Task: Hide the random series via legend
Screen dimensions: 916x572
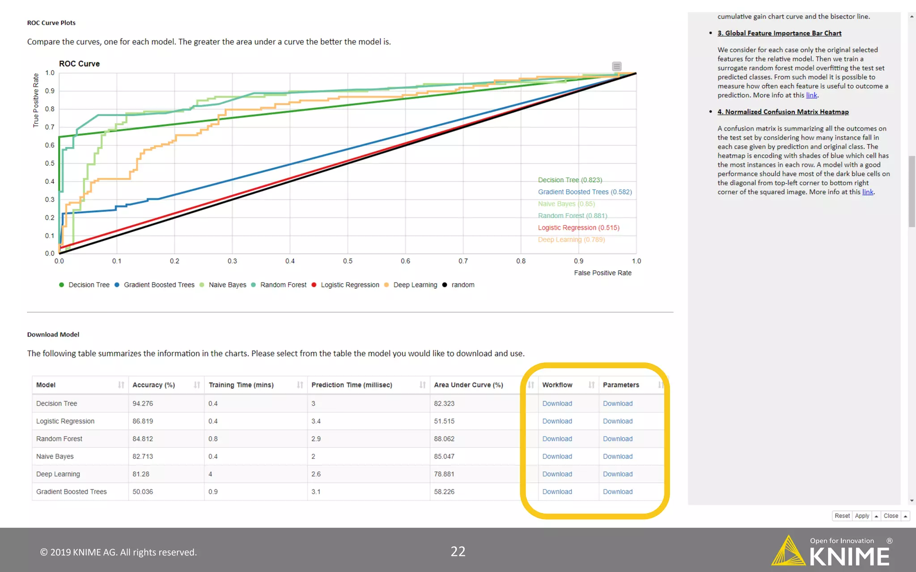Action: [462, 285]
